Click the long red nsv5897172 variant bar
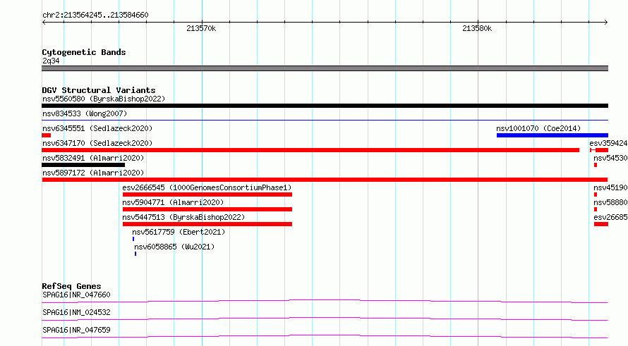This screenshot has height=346, width=628. pos(325,180)
